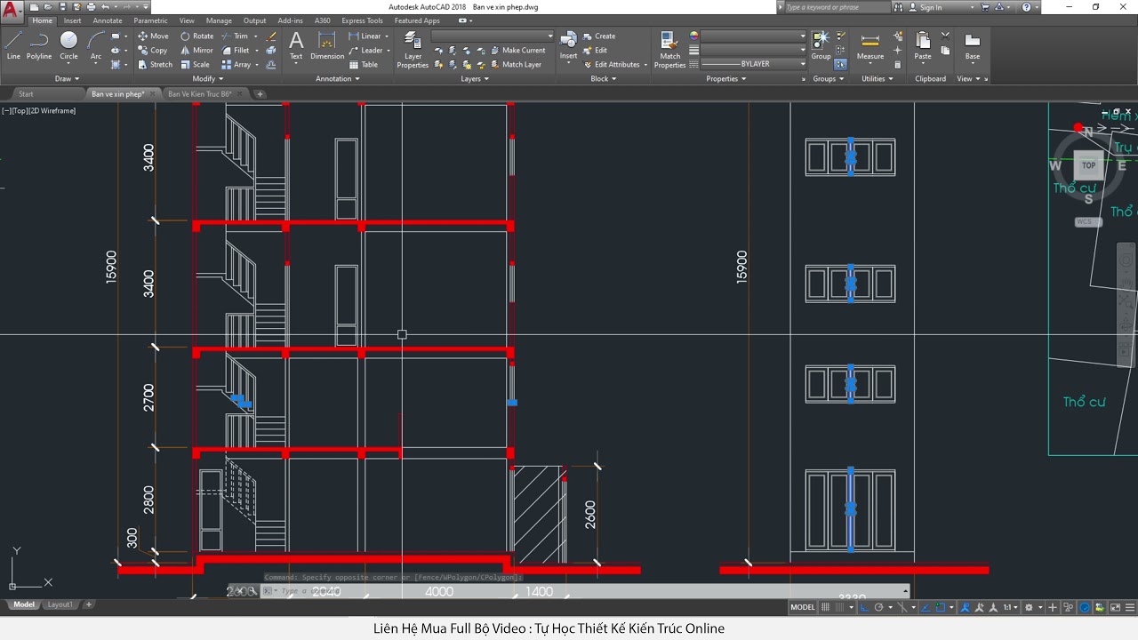Screen dimensions: 1138x640
Task: Click Match Properties tool
Action: click(669, 50)
